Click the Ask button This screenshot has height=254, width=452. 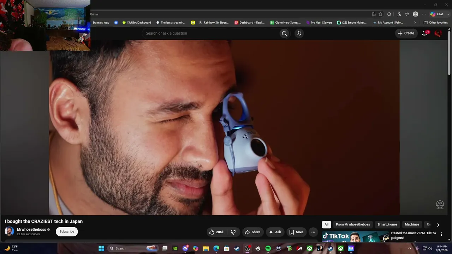click(x=275, y=232)
